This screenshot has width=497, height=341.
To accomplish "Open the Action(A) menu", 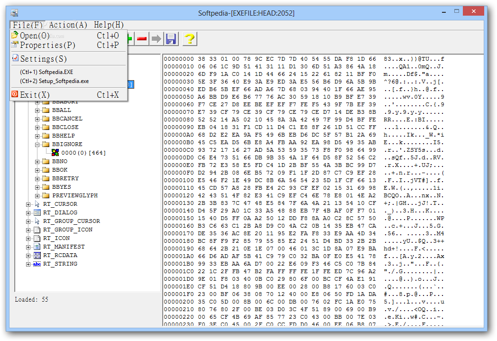I will [68, 25].
